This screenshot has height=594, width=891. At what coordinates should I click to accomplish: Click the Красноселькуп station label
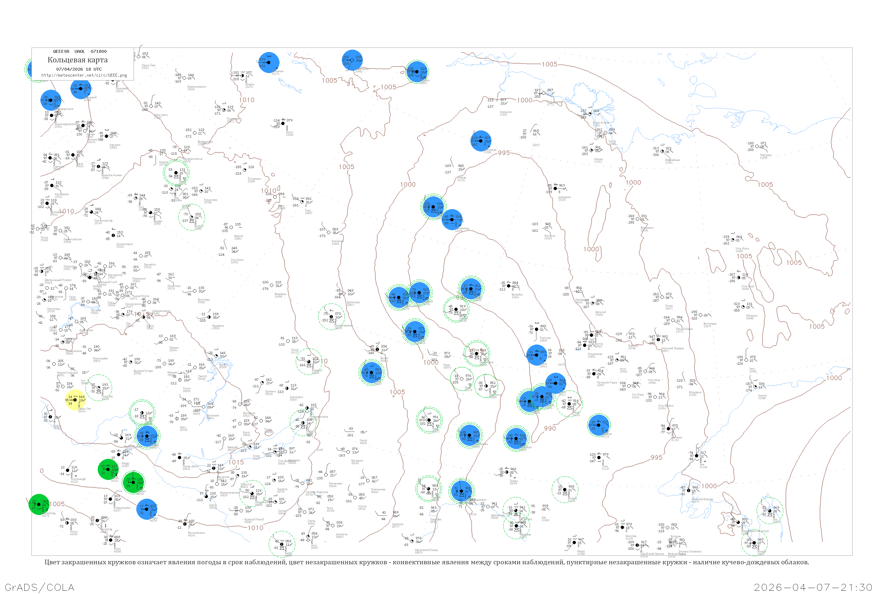(x=196, y=87)
